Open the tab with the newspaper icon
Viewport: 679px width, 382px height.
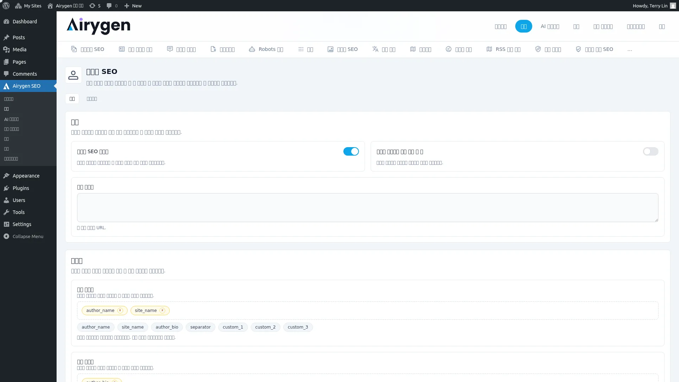click(135, 49)
